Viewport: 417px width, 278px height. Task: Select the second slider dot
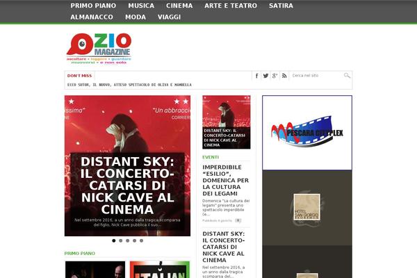coord(121,240)
